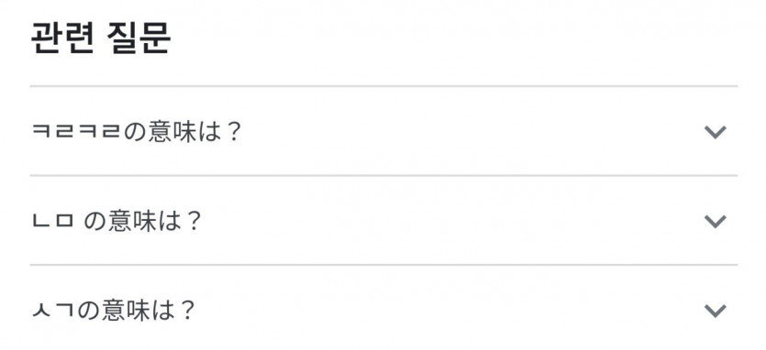The height and width of the screenshot is (350, 766).
Task: Click the question mark ending ㄴㅁ の意味は？
Action: 194,221
